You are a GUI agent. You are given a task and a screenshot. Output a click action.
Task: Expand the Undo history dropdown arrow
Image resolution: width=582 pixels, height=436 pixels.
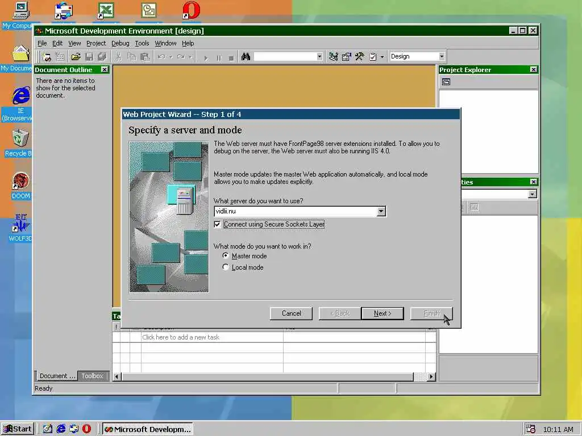[x=171, y=57]
